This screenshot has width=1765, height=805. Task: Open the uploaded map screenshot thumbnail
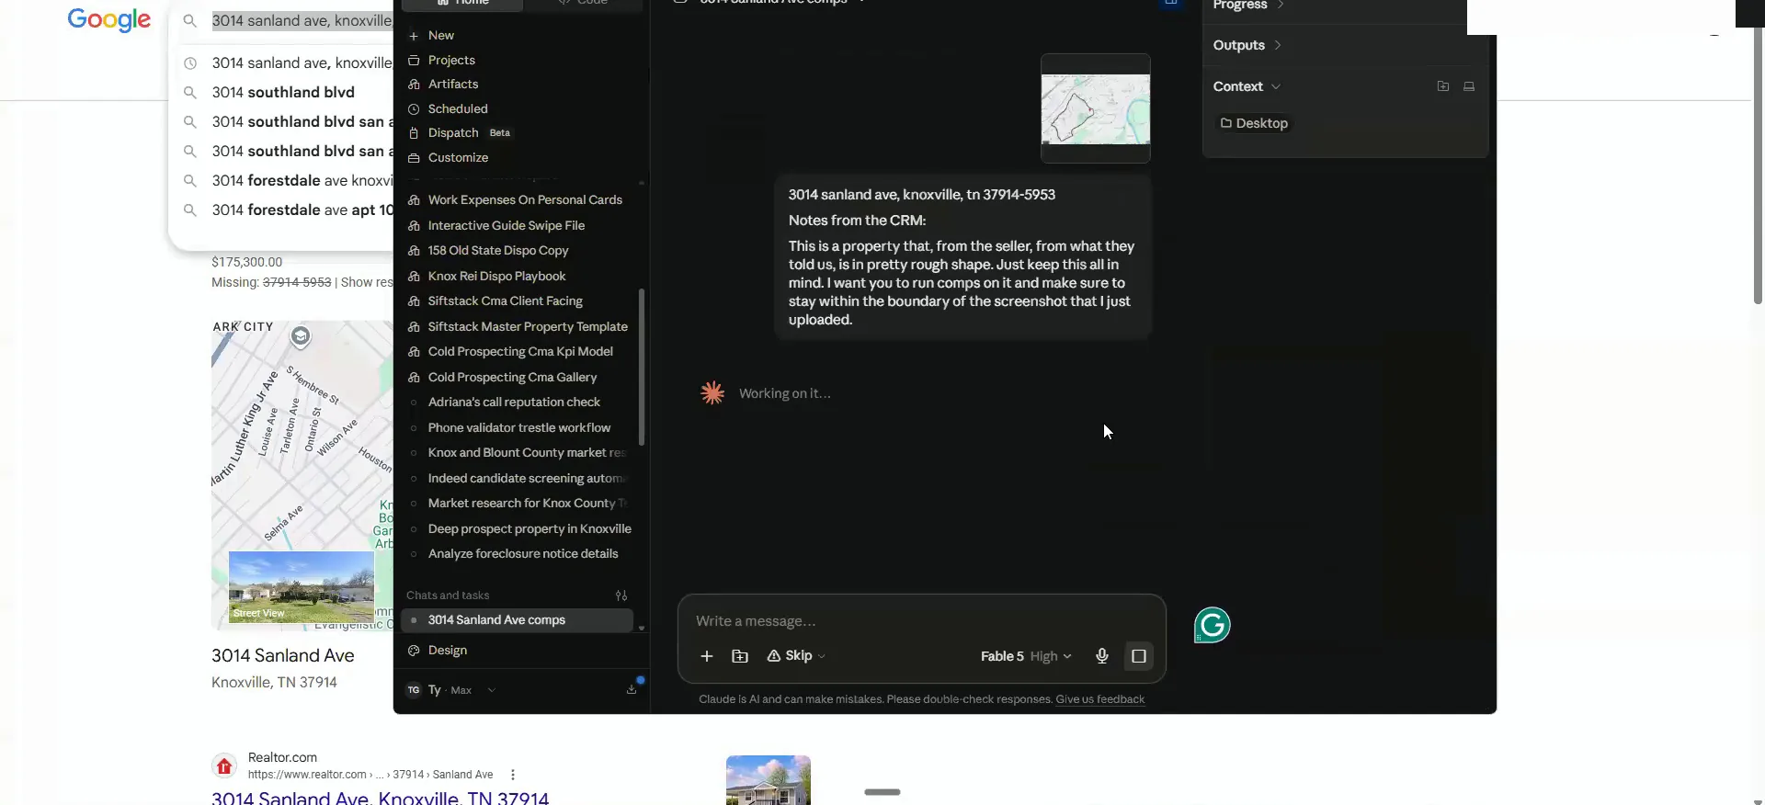[1095, 108]
